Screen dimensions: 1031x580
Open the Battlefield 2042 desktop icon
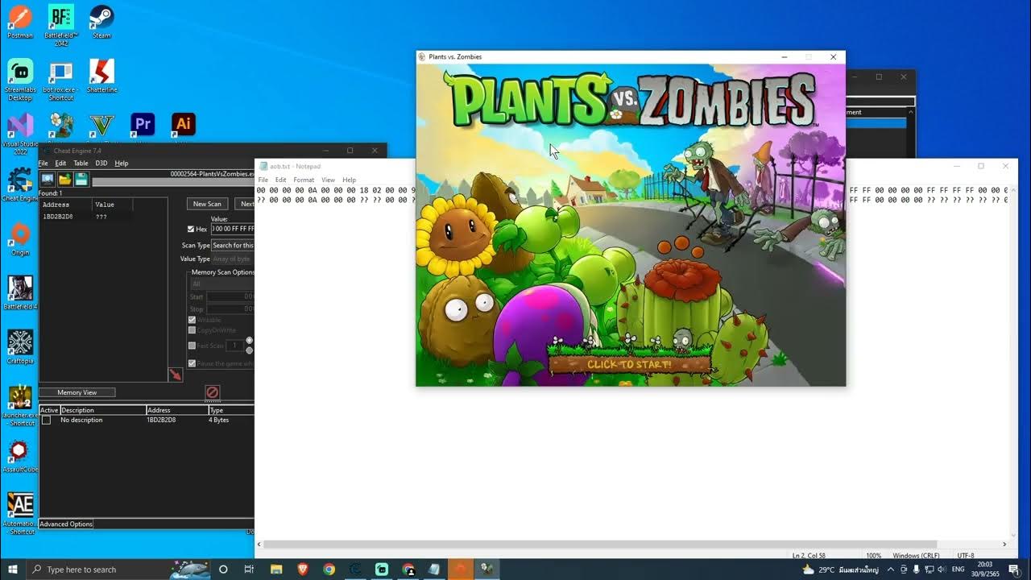point(61,24)
